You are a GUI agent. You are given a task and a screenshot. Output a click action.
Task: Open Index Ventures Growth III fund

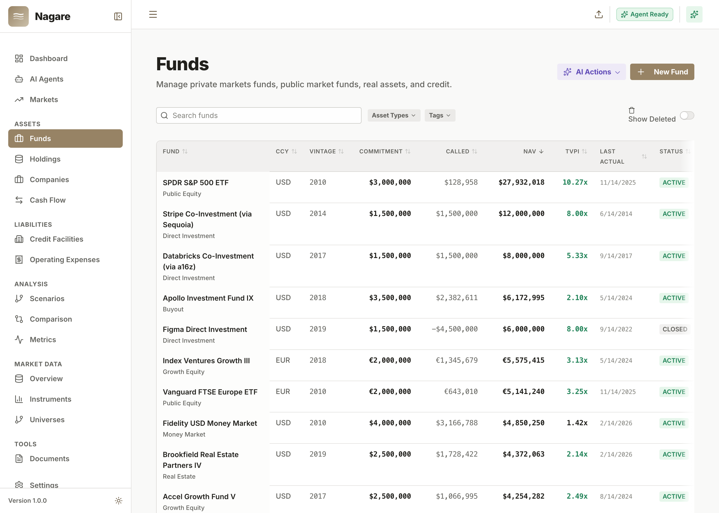point(206,360)
